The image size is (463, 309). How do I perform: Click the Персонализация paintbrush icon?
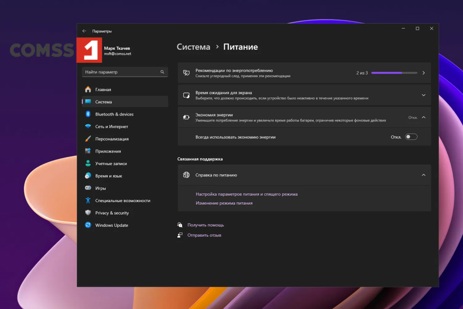click(x=88, y=139)
